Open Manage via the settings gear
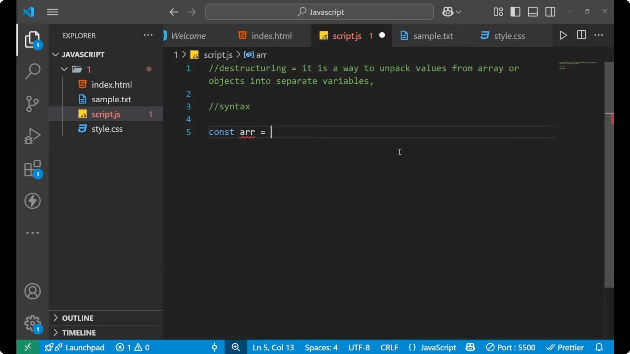The height and width of the screenshot is (354, 630). click(x=32, y=324)
